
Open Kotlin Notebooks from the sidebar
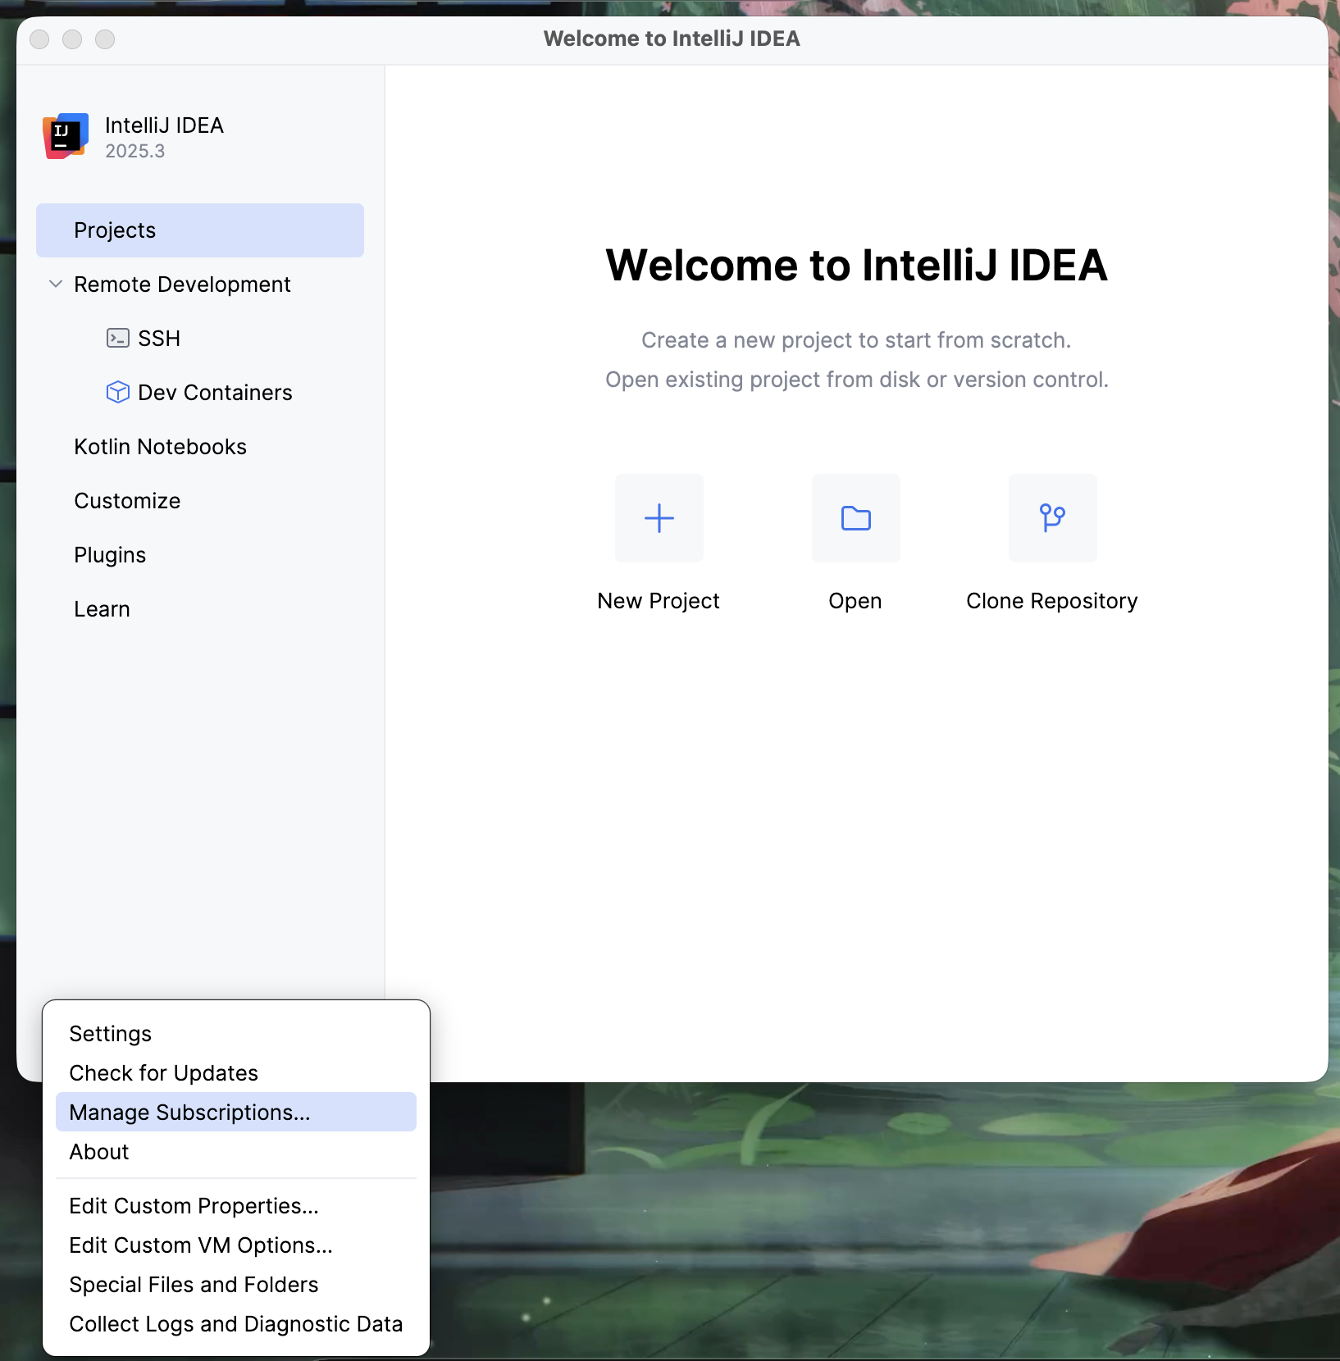click(161, 446)
